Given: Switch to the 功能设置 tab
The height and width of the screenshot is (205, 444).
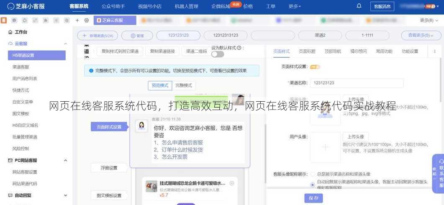Looking at the screenshot, I should click(410, 51).
